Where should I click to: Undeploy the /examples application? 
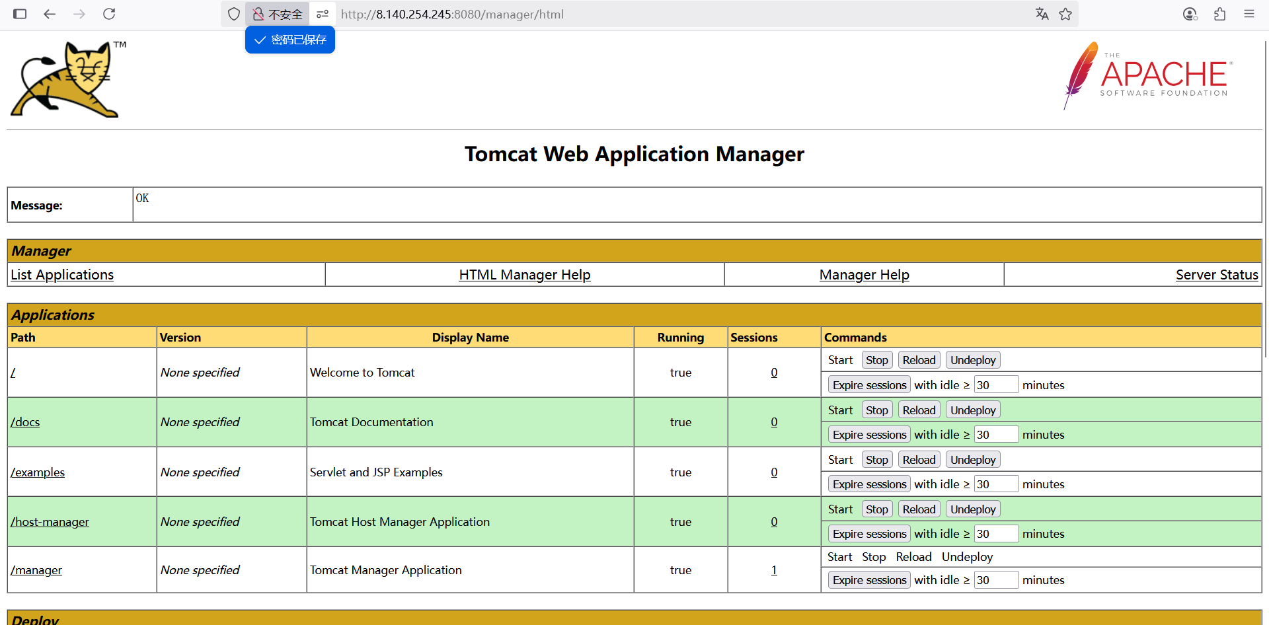[973, 460]
